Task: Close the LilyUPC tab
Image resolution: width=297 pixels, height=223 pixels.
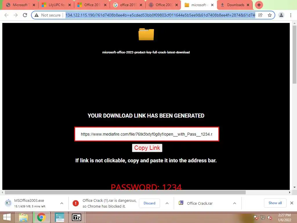Action: (70, 5)
